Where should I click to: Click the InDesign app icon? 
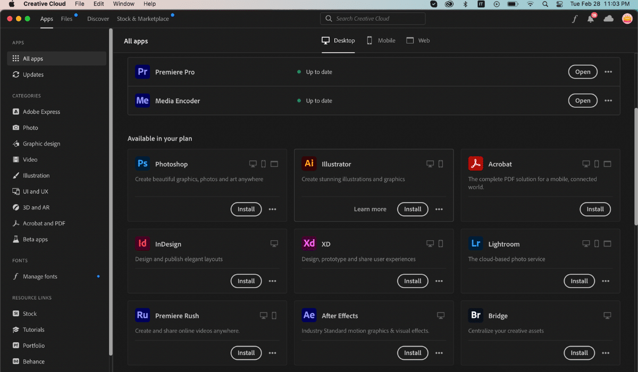142,243
